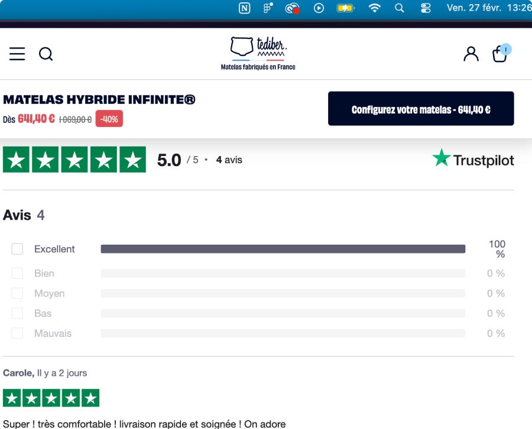Click the review text Super très comfortable
This screenshot has height=429, width=532.
[144, 424]
